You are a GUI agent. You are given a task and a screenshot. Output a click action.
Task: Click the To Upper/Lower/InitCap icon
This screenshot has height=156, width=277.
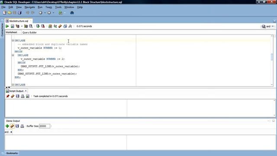(x=55, y=26)
